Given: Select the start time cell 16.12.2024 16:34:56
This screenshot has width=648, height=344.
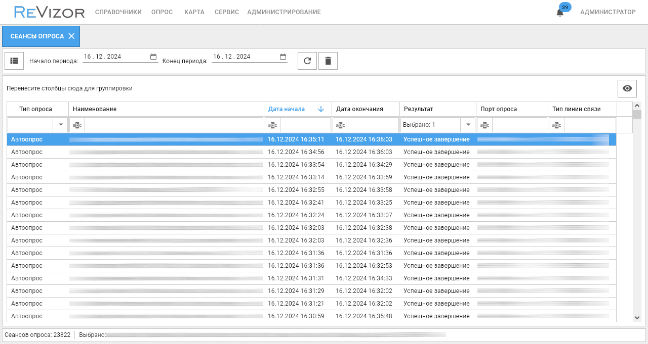Looking at the screenshot, I should tap(296, 152).
